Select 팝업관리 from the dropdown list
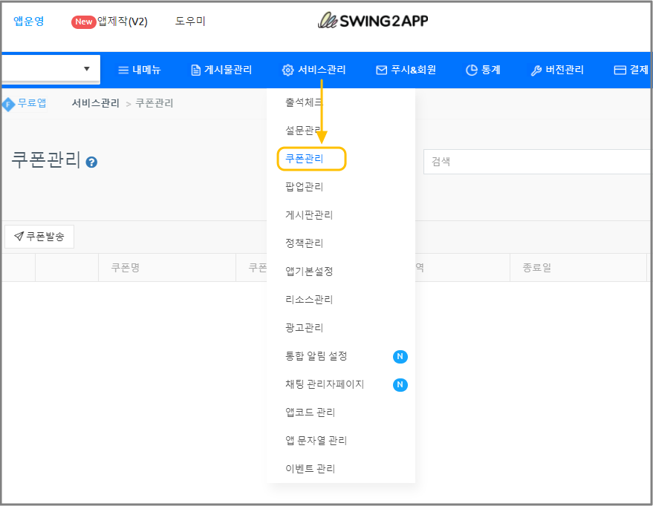 (305, 187)
